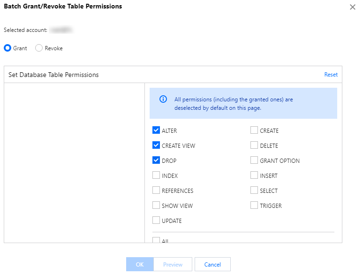Close the Batch Grant/Revoke dialog
The height and width of the screenshot is (275, 363).
click(x=353, y=7)
